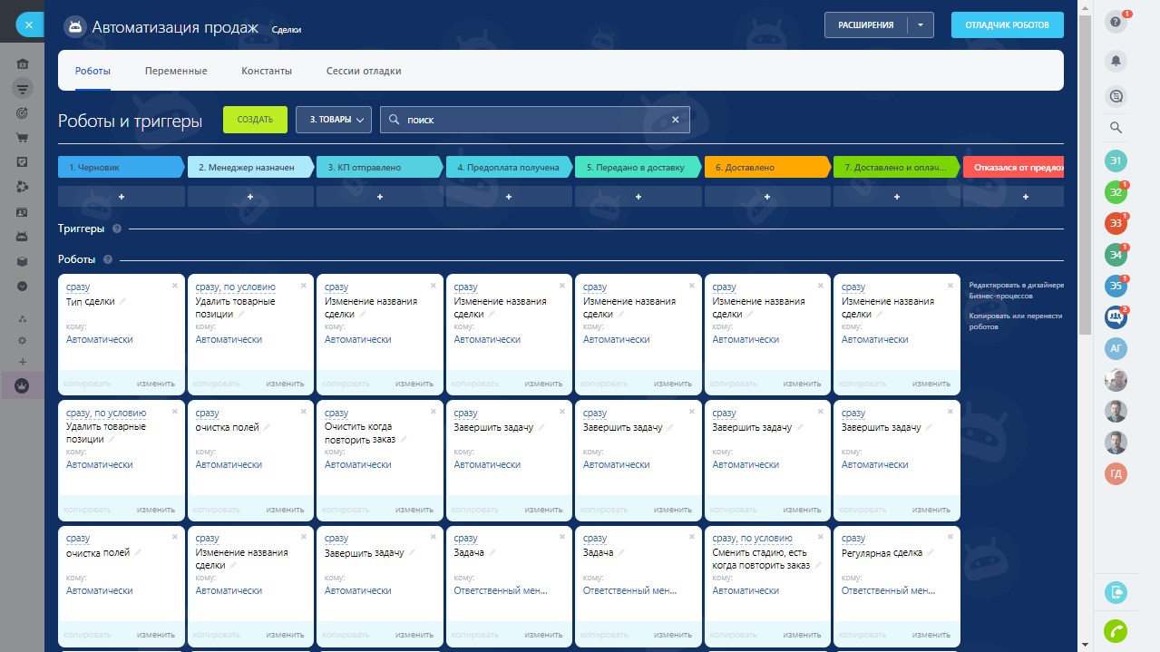Select the 6. Доставлено stage

(767, 168)
